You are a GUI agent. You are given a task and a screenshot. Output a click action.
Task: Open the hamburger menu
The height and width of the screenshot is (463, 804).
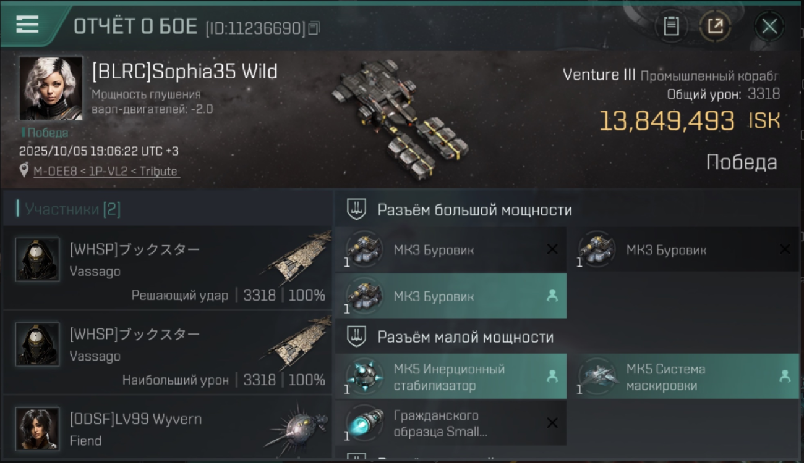pyautogui.click(x=27, y=24)
